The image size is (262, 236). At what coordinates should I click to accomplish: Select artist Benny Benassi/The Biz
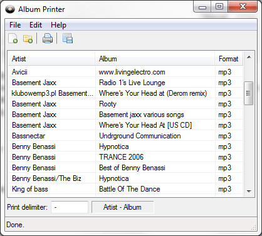pos(46,178)
